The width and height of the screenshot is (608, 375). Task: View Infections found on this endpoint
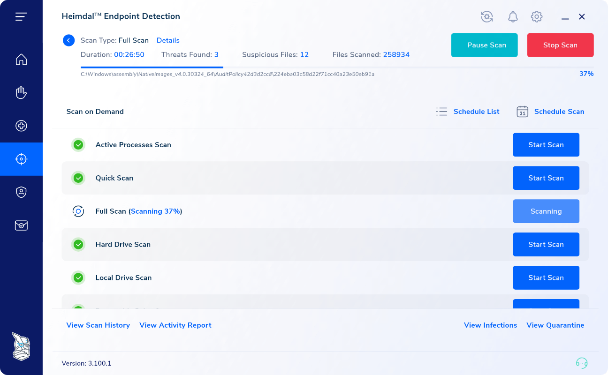coord(490,325)
